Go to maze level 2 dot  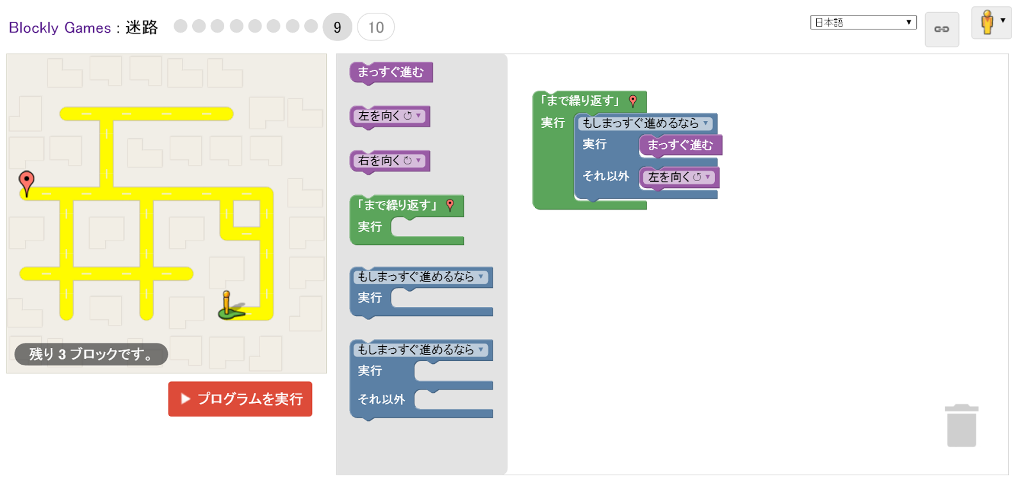click(199, 26)
